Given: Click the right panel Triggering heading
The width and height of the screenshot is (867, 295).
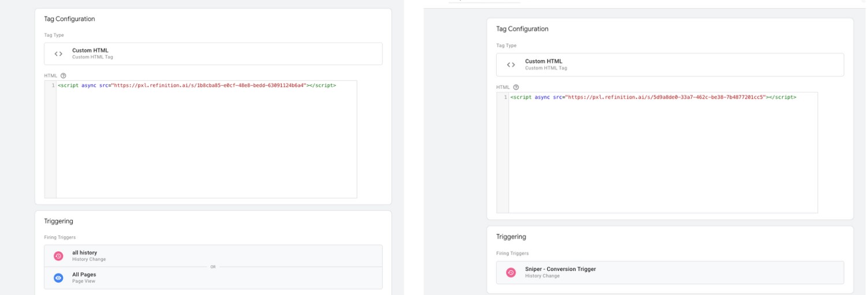Looking at the screenshot, I should (x=511, y=237).
